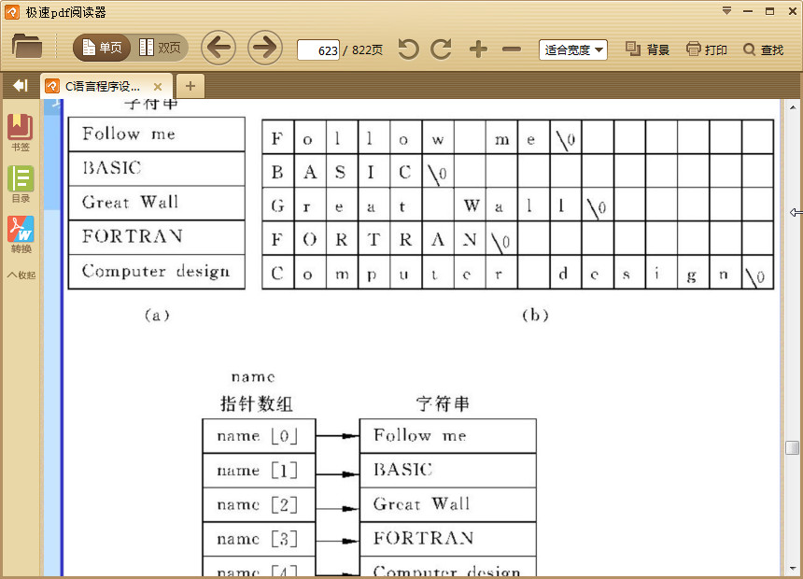Click the 'name [0]' pointer array cell

tap(259, 436)
